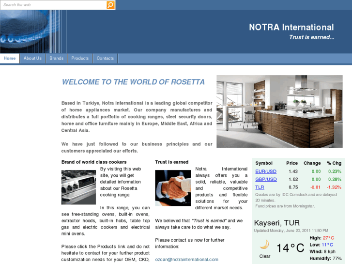The image size is (352, 264).
Task: Go to the About Us page
Action: [32, 59]
